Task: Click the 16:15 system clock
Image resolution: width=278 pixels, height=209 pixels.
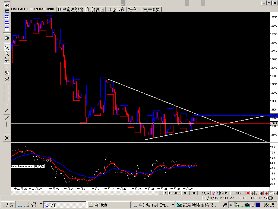Action: pyautogui.click(x=269, y=205)
